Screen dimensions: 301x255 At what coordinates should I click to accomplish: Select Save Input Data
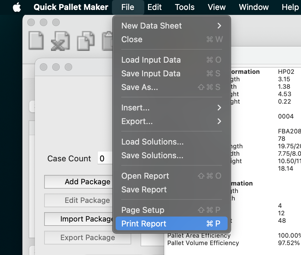[172, 74]
